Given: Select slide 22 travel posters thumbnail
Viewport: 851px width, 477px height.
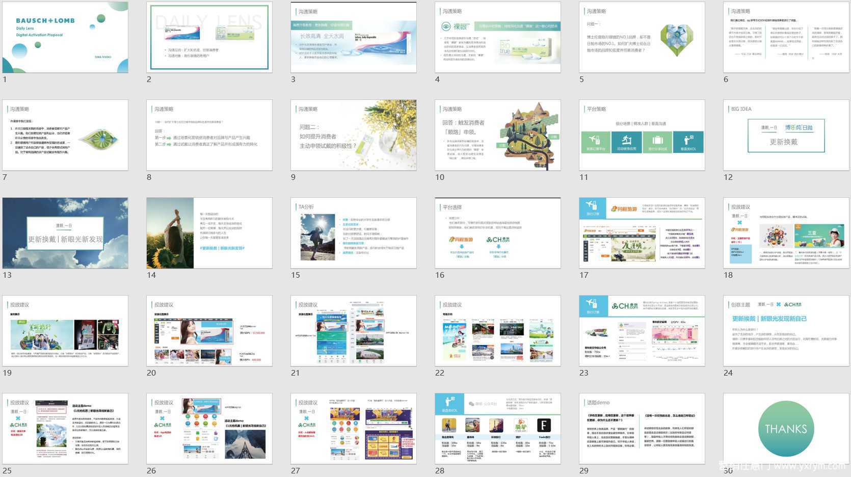Looking at the screenshot, I should click(x=498, y=331).
